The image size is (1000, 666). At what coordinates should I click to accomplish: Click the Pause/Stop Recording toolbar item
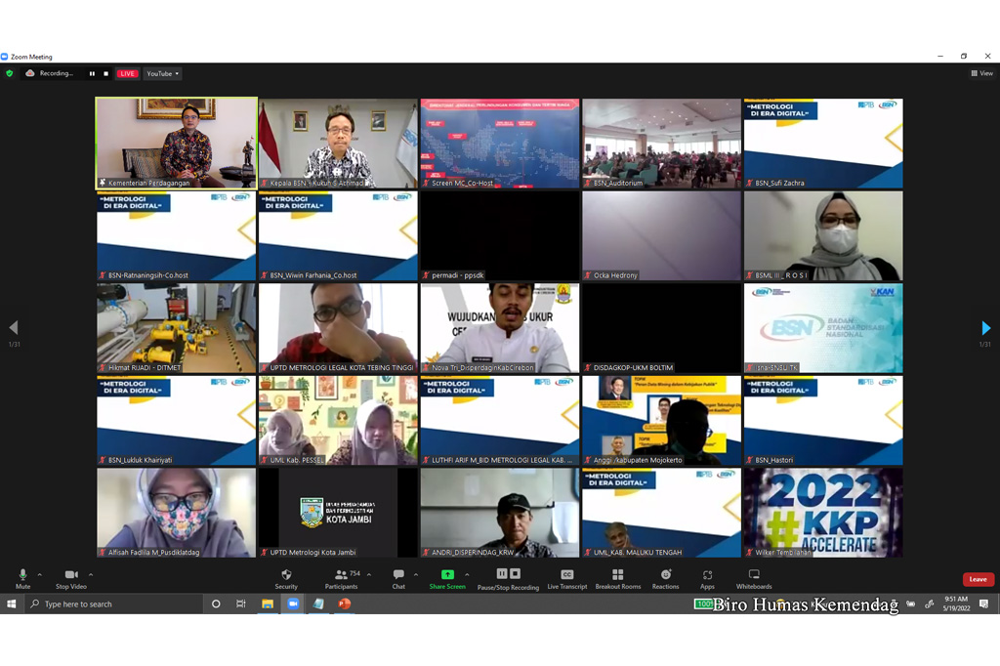508,577
